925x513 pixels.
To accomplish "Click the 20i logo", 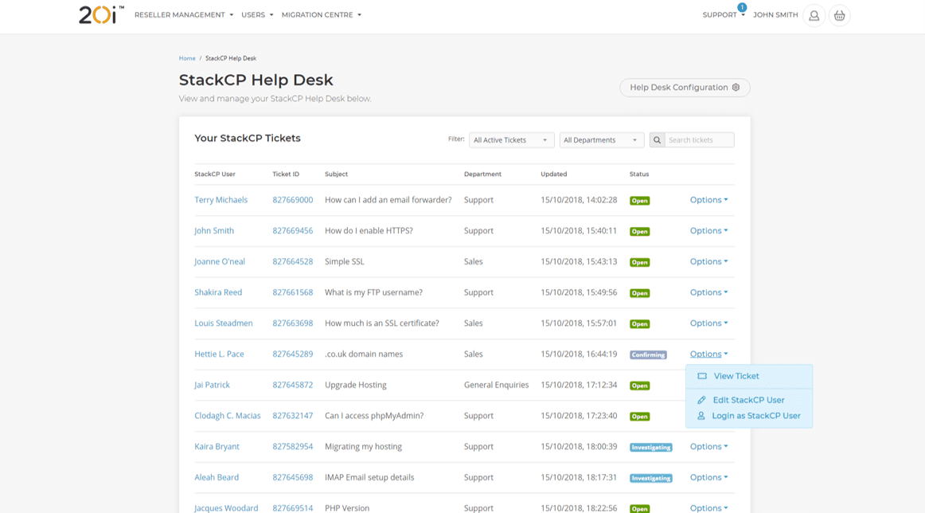I will 101,15.
